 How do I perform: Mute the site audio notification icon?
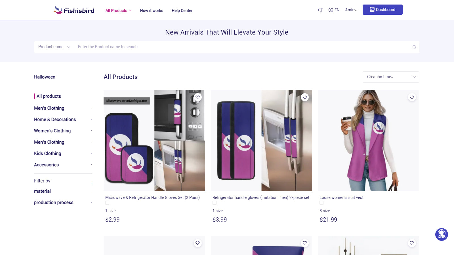click(320, 10)
